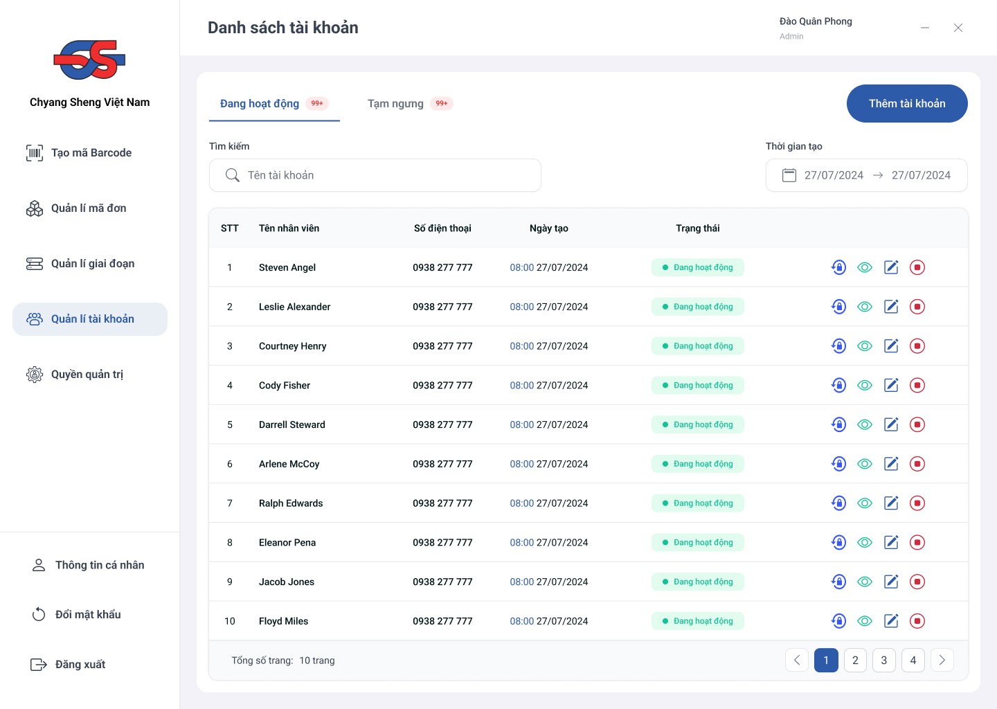Viewport: 997px width, 709px height.
Task: View account details of Steven Angel
Action: tap(865, 267)
